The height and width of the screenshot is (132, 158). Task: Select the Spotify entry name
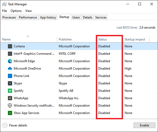click(19, 91)
